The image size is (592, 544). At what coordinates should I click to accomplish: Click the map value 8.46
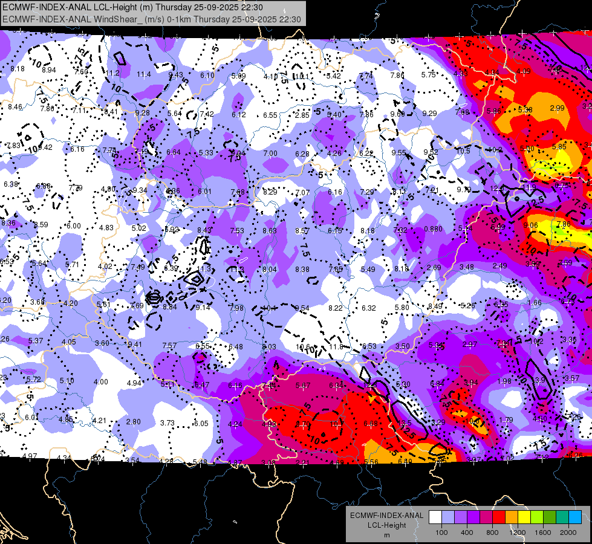tap(15, 107)
